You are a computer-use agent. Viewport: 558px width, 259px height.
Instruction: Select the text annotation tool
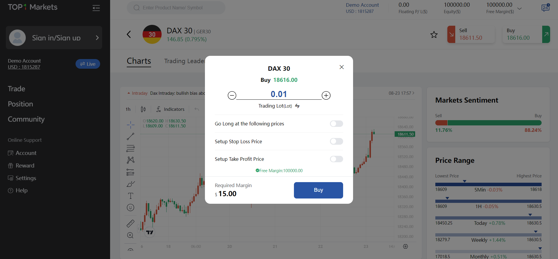click(x=131, y=196)
